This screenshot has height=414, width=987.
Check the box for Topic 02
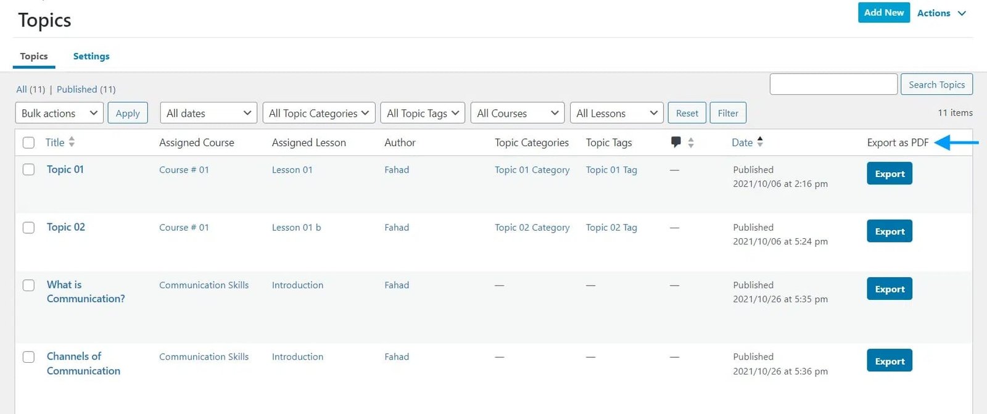coord(28,227)
